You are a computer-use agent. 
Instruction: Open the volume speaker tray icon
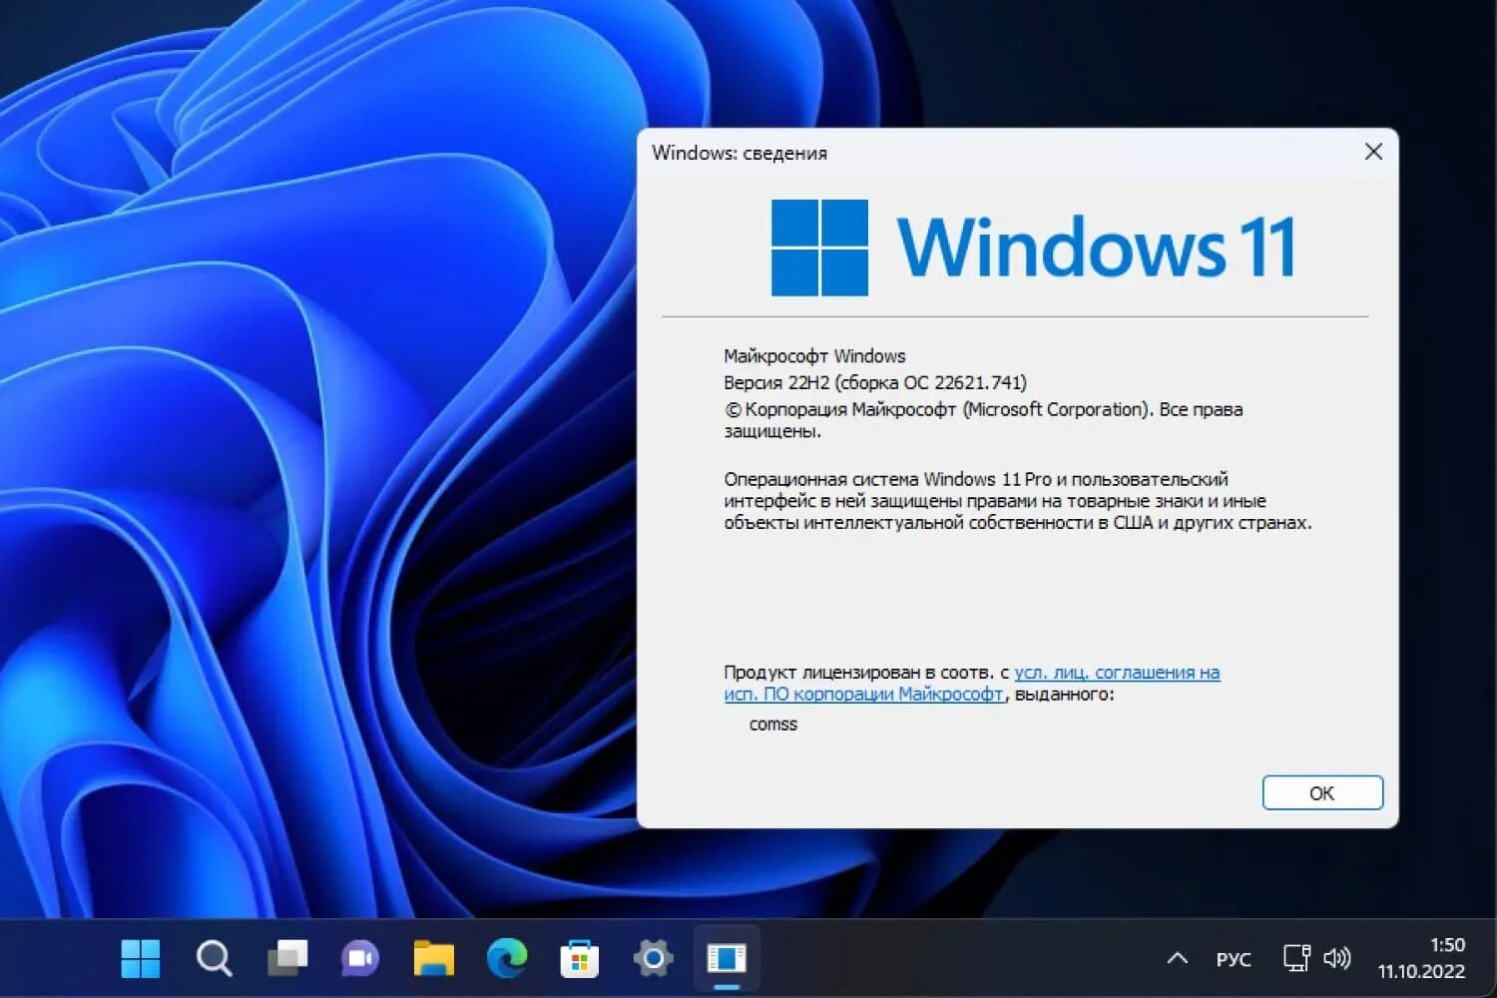(1337, 958)
